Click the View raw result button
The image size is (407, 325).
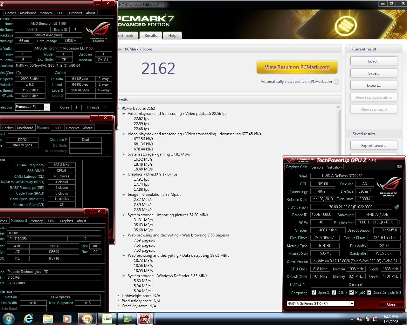(374, 109)
